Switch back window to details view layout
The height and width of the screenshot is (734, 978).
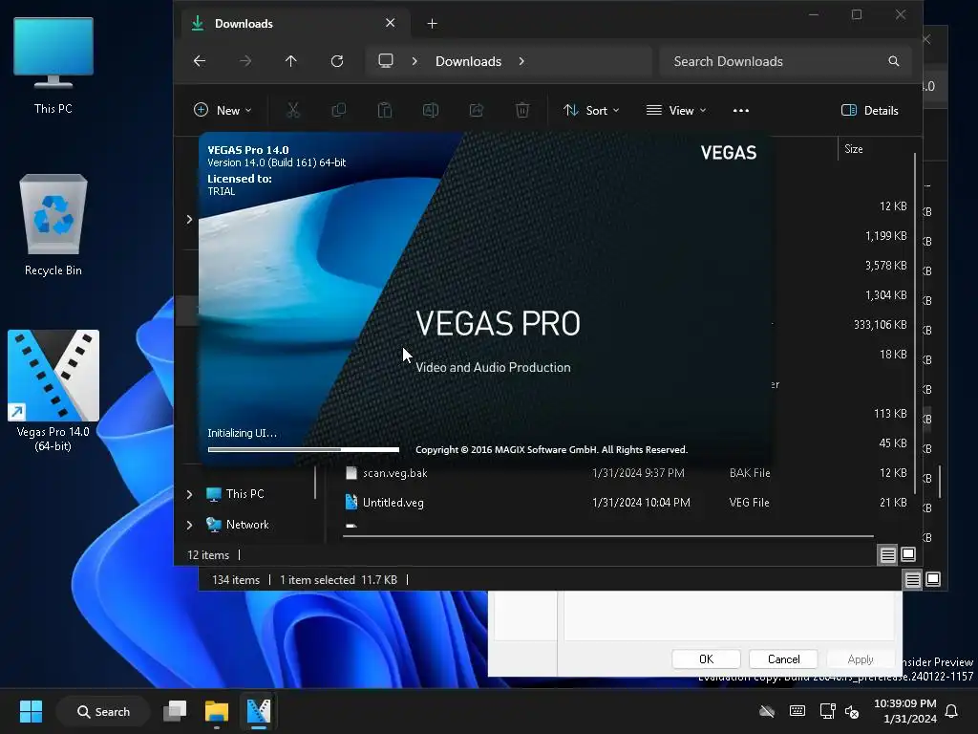pos(912,580)
